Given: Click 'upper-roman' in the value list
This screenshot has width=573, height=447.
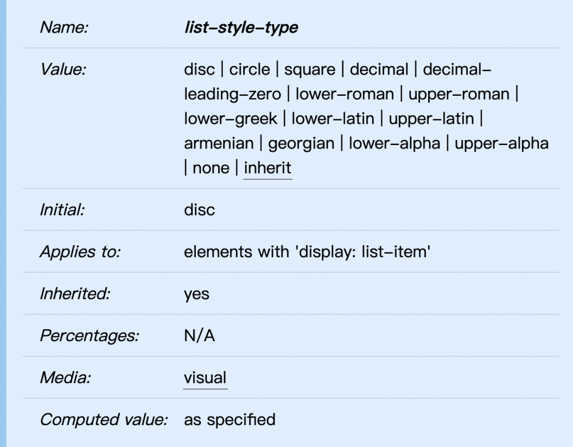Looking at the screenshot, I should pos(459,94).
